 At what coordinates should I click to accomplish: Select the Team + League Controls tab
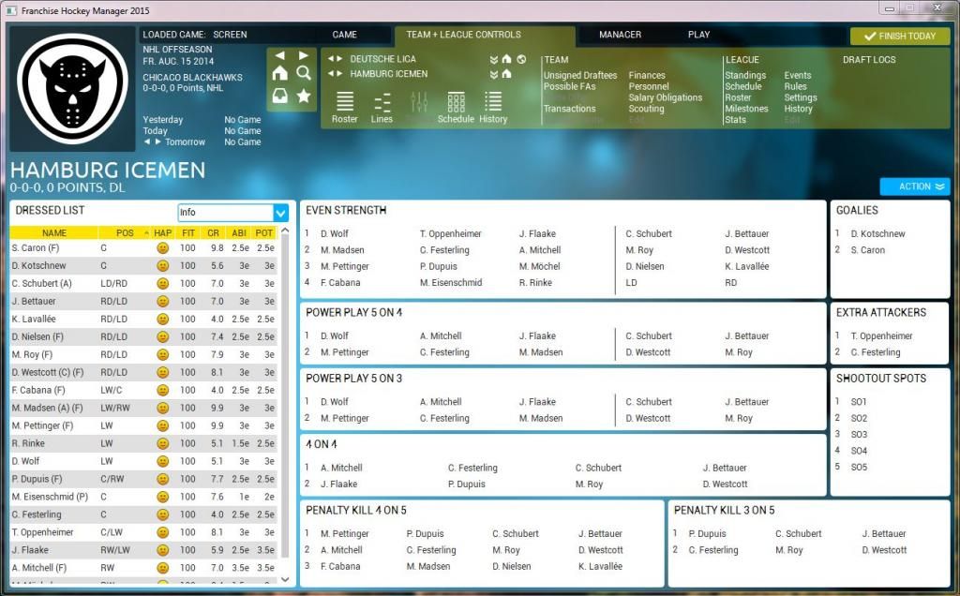click(463, 35)
